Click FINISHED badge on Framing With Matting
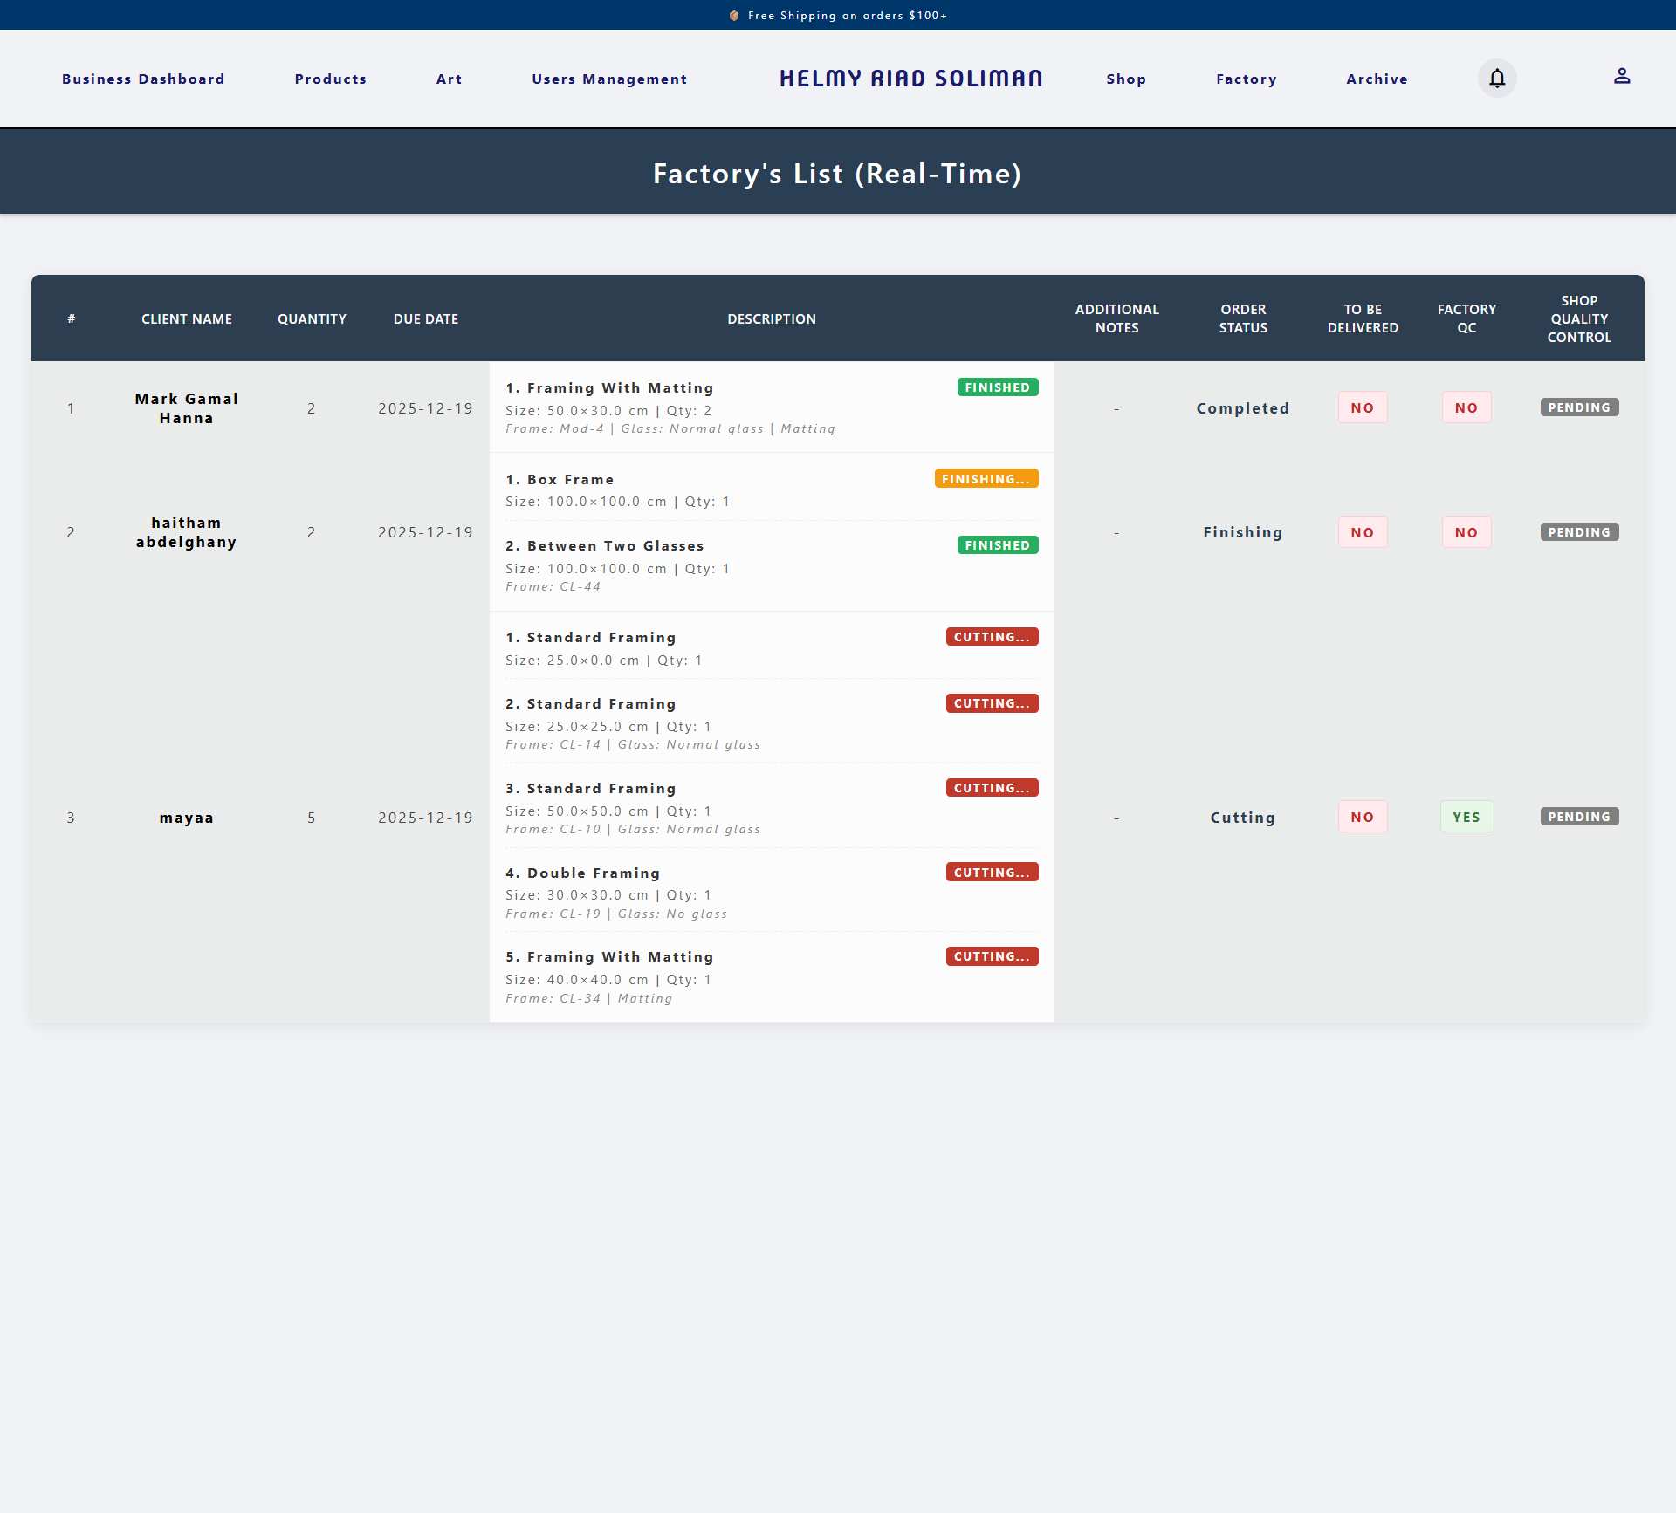The width and height of the screenshot is (1676, 1513). (997, 387)
